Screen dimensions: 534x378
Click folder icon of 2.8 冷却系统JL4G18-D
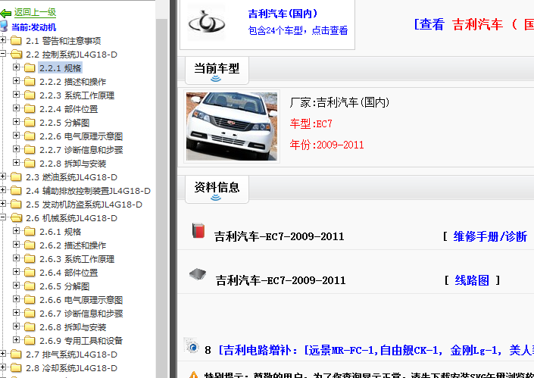pos(16,368)
